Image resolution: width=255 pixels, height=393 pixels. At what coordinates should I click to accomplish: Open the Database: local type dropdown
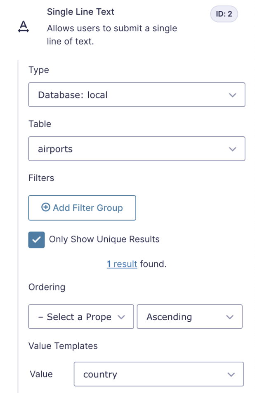(137, 95)
